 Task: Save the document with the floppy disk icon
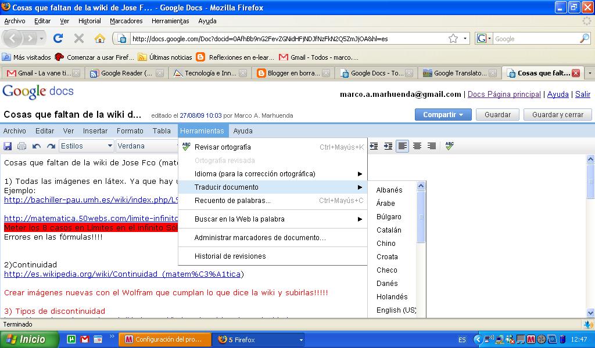point(8,146)
